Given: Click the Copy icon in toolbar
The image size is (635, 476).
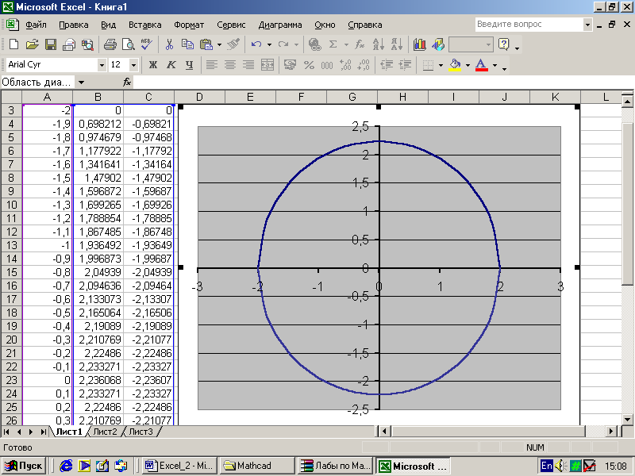Looking at the screenshot, I should click(x=187, y=44).
